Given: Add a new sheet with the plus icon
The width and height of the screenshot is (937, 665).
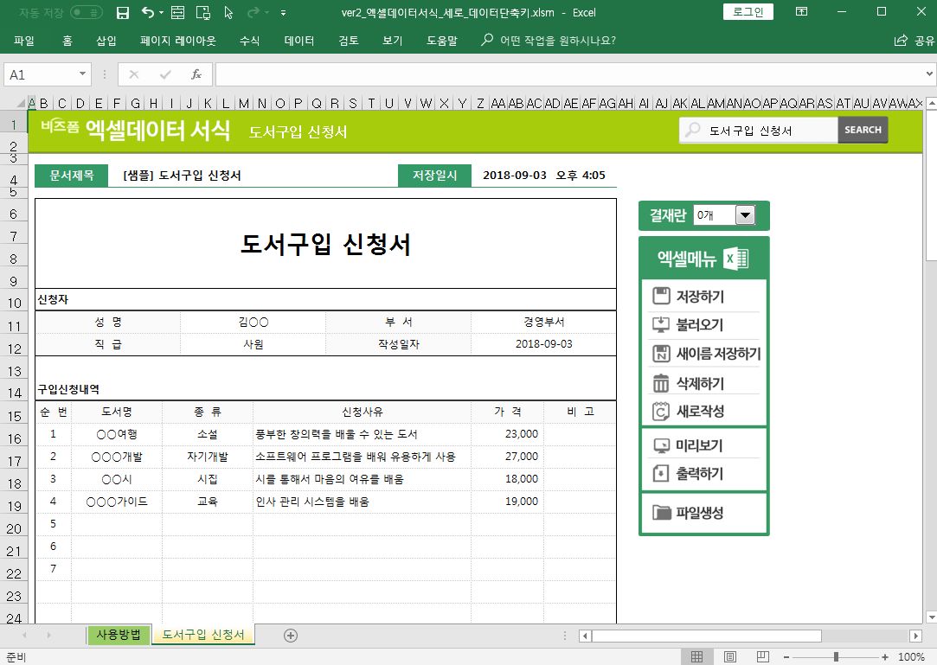Looking at the screenshot, I should [291, 636].
